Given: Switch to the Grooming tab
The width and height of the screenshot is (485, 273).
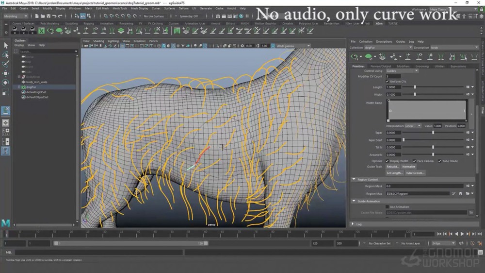Looking at the screenshot, I should click(x=422, y=67).
